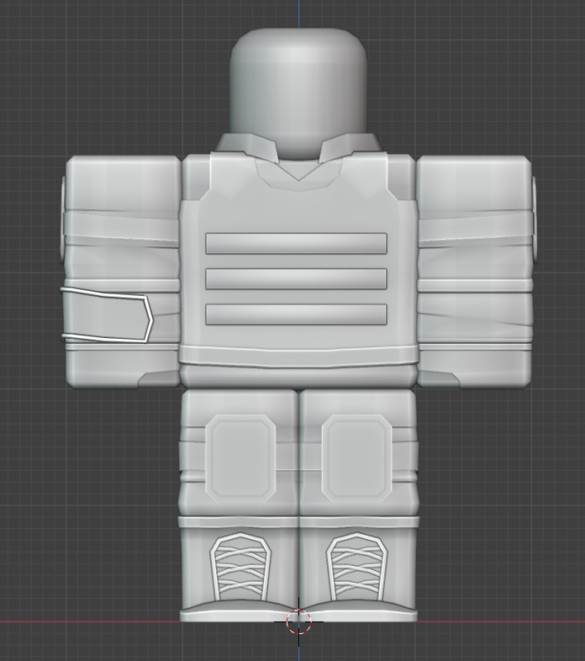The height and width of the screenshot is (661, 585).
Task: Select the bottom horizontal strap on the vest
Action: (296, 315)
